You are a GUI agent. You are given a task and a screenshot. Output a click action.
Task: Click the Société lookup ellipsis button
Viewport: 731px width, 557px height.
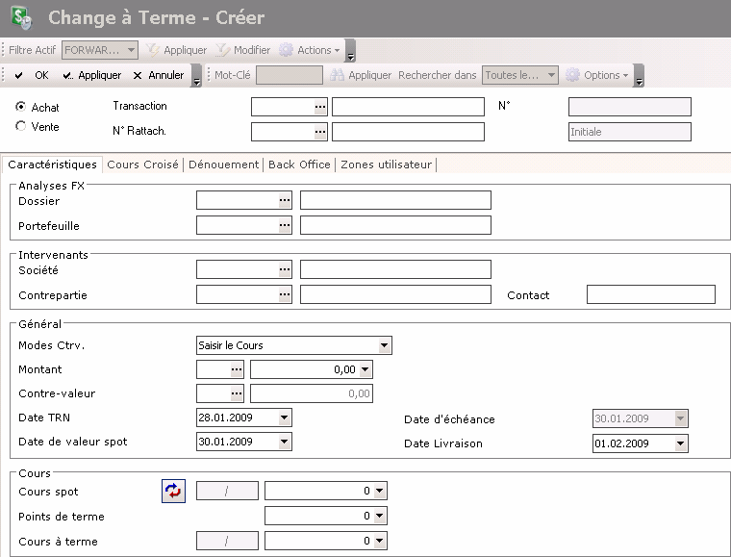tap(284, 269)
